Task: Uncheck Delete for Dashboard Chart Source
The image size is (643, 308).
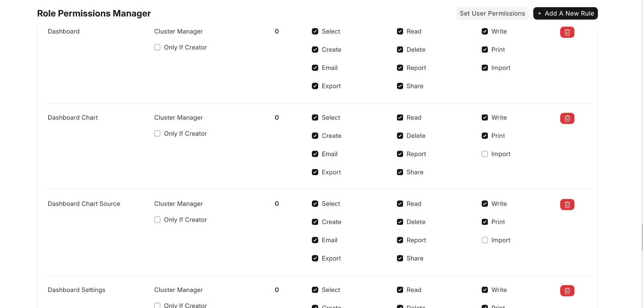Action: 400,222
